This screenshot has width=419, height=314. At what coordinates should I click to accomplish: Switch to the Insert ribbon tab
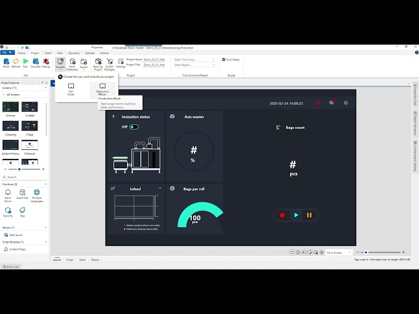48,53
